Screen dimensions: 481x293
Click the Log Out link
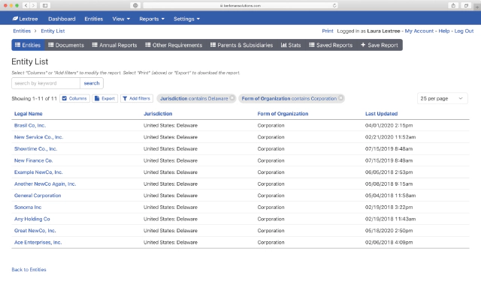(464, 31)
